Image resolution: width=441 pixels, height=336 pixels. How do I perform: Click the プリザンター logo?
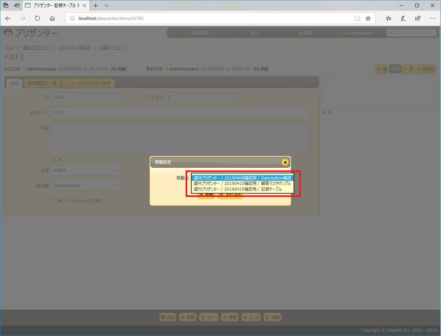30,33
